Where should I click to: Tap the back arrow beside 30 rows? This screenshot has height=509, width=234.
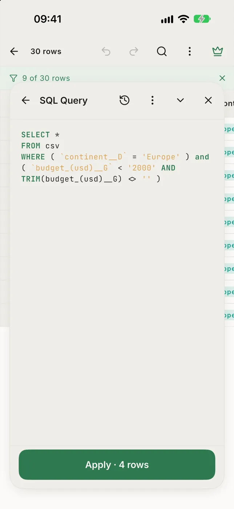[x=14, y=52]
